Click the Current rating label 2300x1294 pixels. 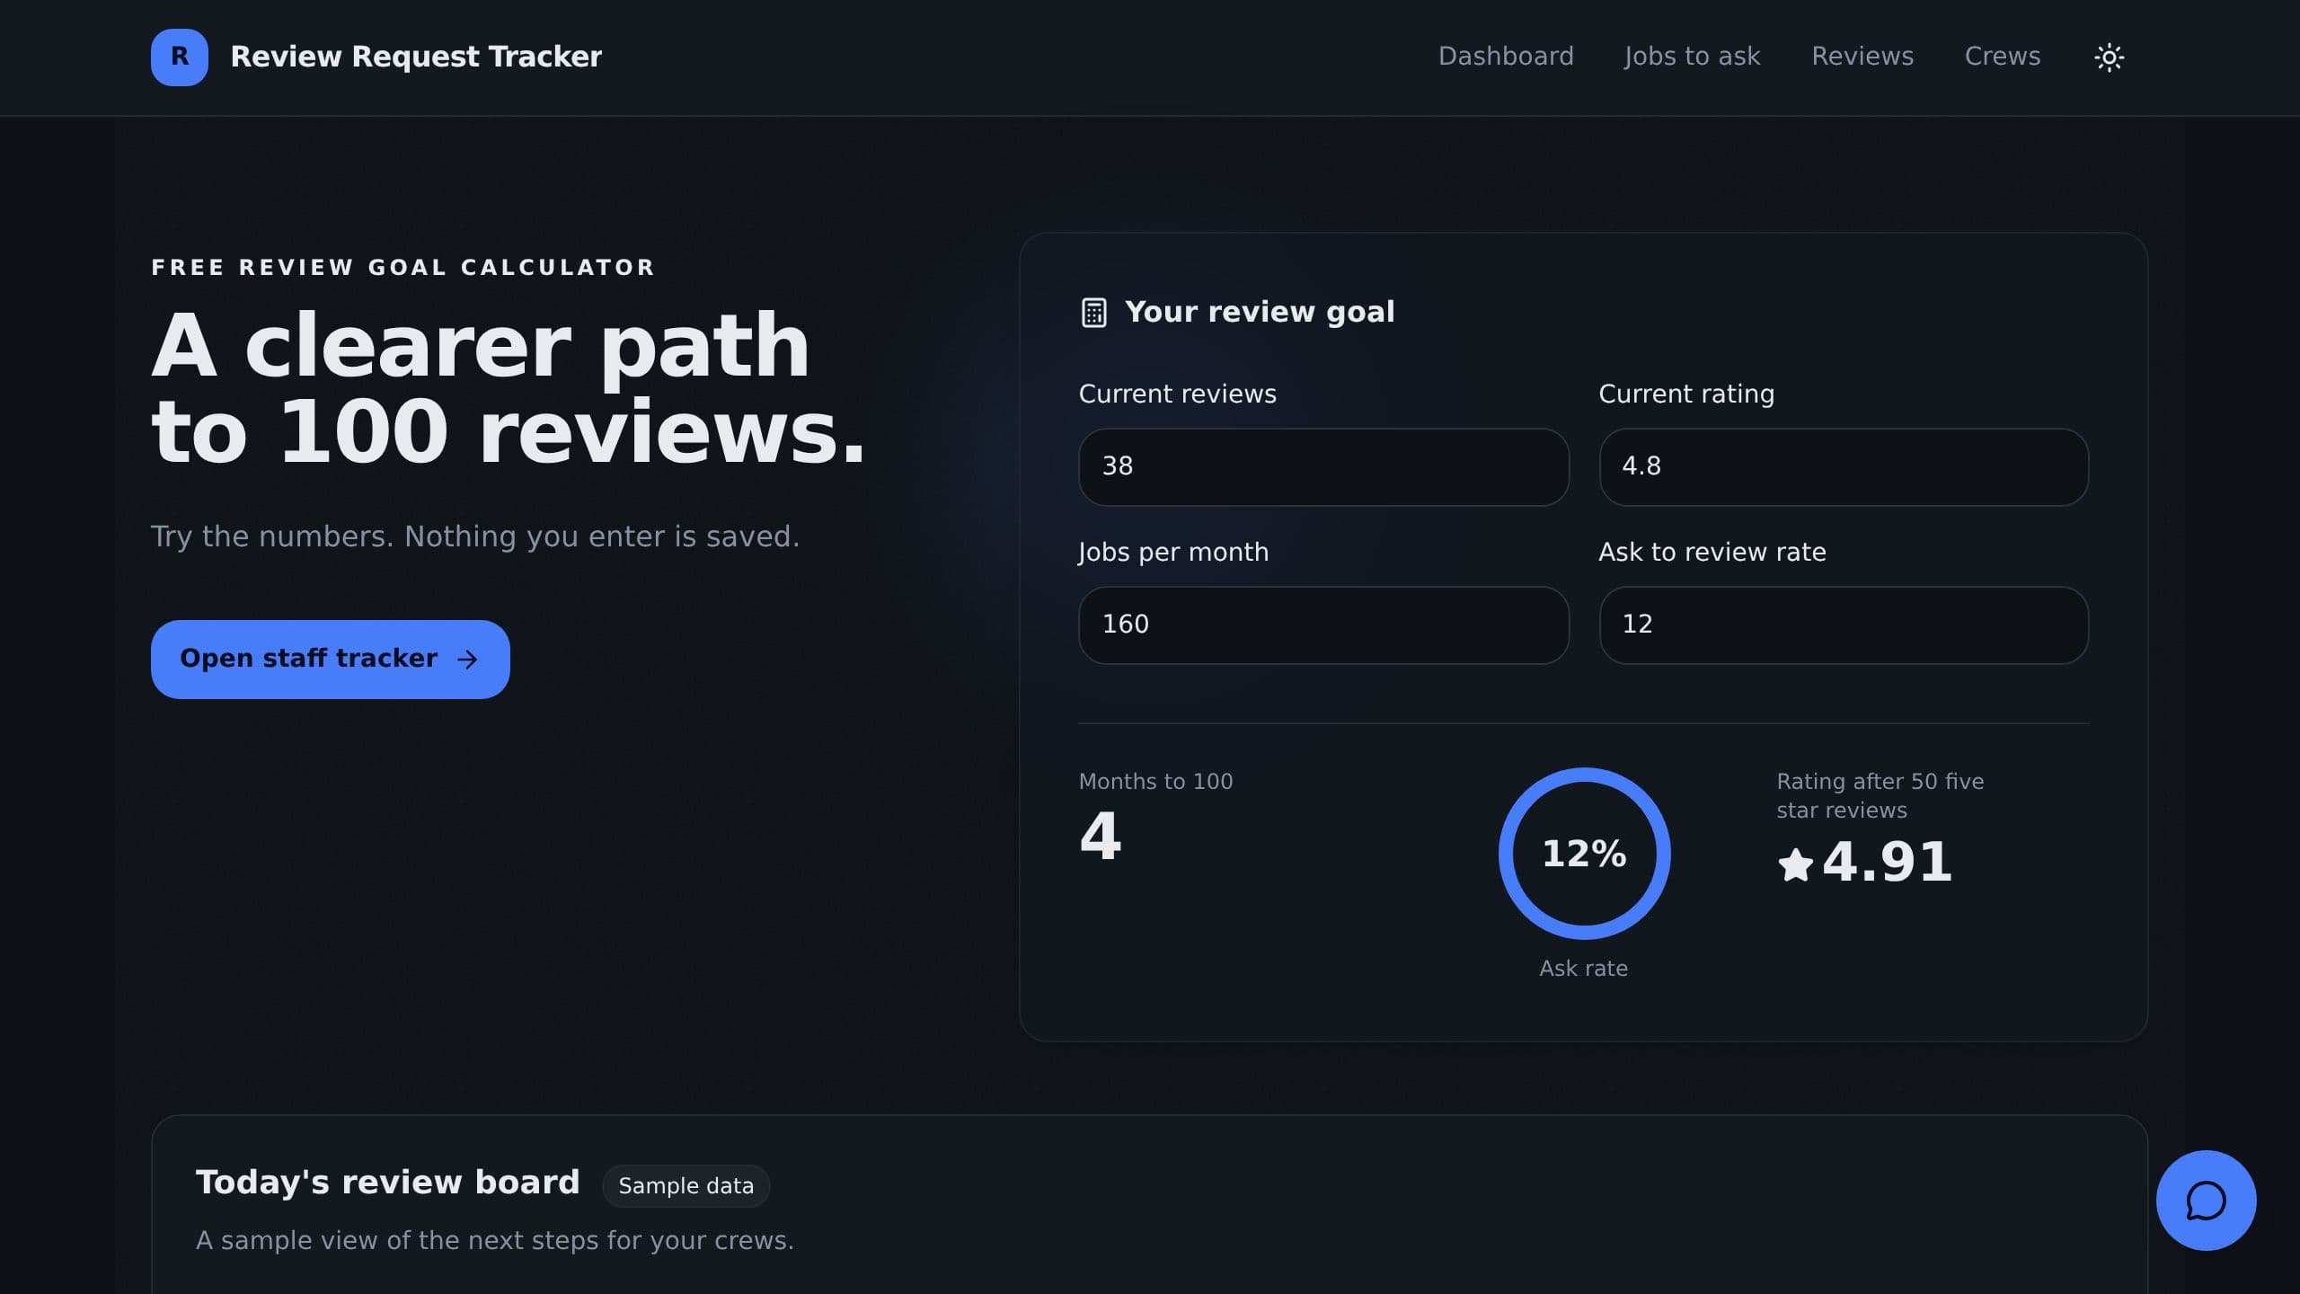[x=1686, y=394]
